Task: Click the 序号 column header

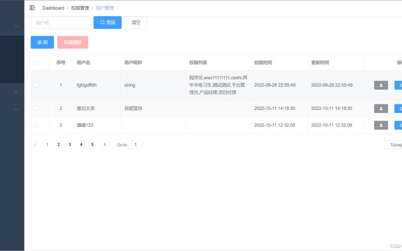Action: (x=61, y=62)
